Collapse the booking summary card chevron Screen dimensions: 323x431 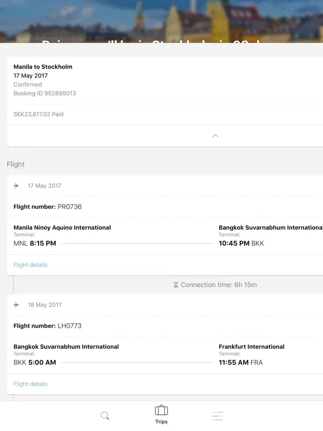tap(215, 136)
